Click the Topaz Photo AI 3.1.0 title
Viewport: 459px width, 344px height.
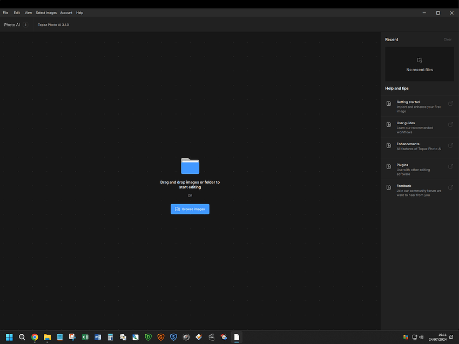click(x=53, y=25)
